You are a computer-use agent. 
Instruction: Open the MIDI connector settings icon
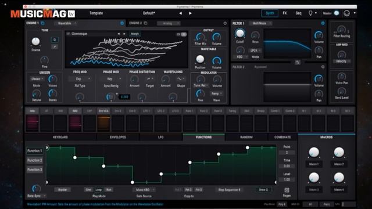(x=346, y=13)
